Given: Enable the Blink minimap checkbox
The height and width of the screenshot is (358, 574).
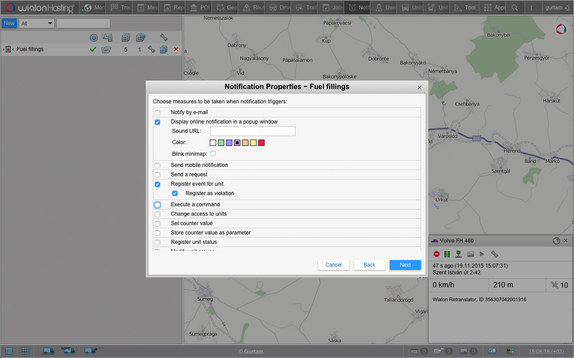Looking at the screenshot, I should coord(213,153).
